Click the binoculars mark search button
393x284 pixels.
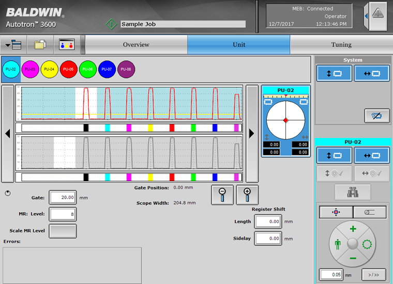pos(353,192)
